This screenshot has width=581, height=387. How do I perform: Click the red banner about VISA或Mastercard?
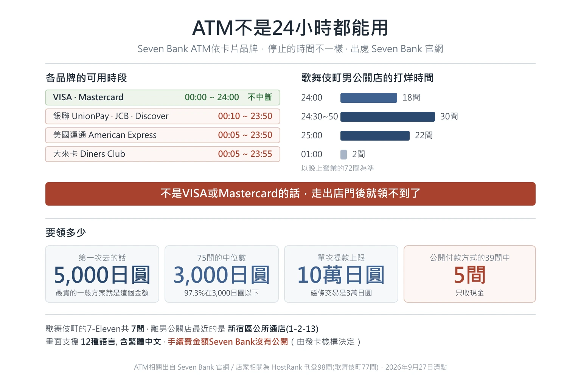coord(290,194)
